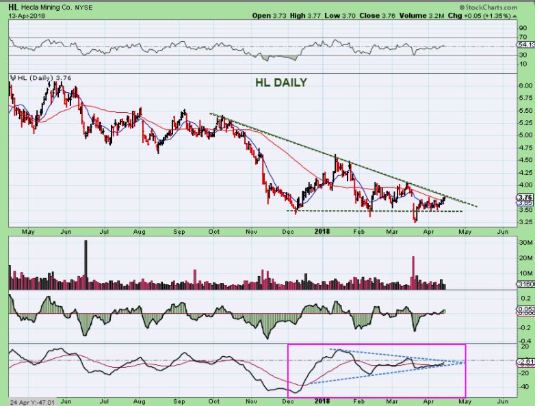Click the -0.2 money flow axis label
The image size is (535, 406).
pyautogui.click(x=525, y=327)
